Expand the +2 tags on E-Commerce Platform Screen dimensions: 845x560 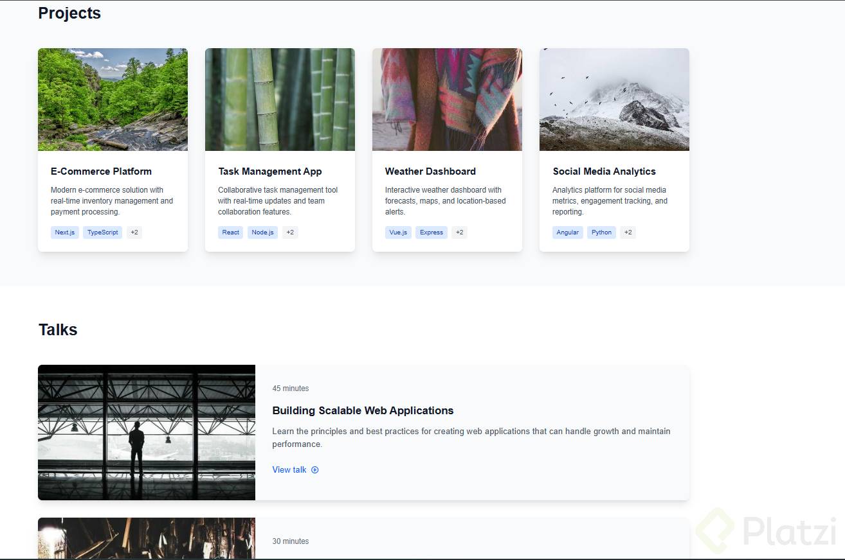pyautogui.click(x=134, y=232)
